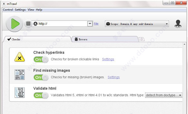This screenshot has width=188, height=114.
Task: Switch to the Checks tab
Action: click(37, 39)
